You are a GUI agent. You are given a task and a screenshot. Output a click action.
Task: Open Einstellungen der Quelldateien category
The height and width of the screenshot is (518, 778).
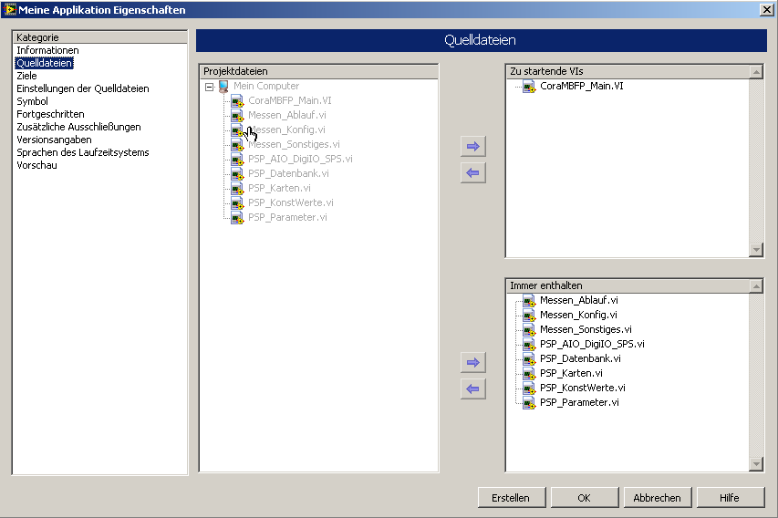pyautogui.click(x=83, y=88)
